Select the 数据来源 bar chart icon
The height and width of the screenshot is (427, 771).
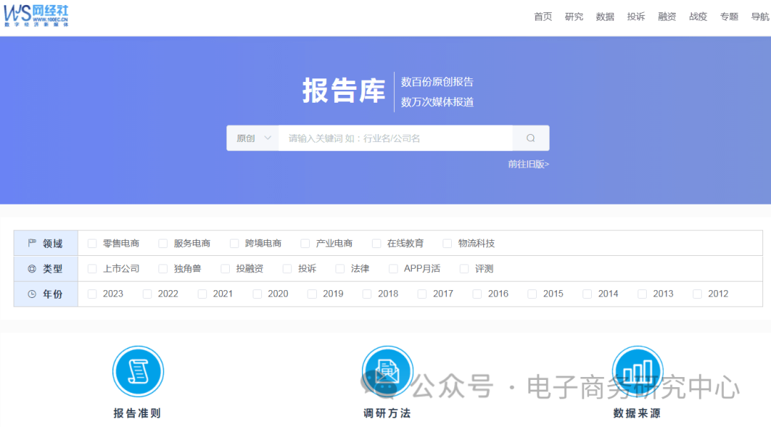636,371
